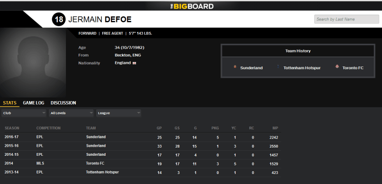The image size is (382, 184).
Task: Open the League dropdown
Action: pyautogui.click(x=118, y=113)
